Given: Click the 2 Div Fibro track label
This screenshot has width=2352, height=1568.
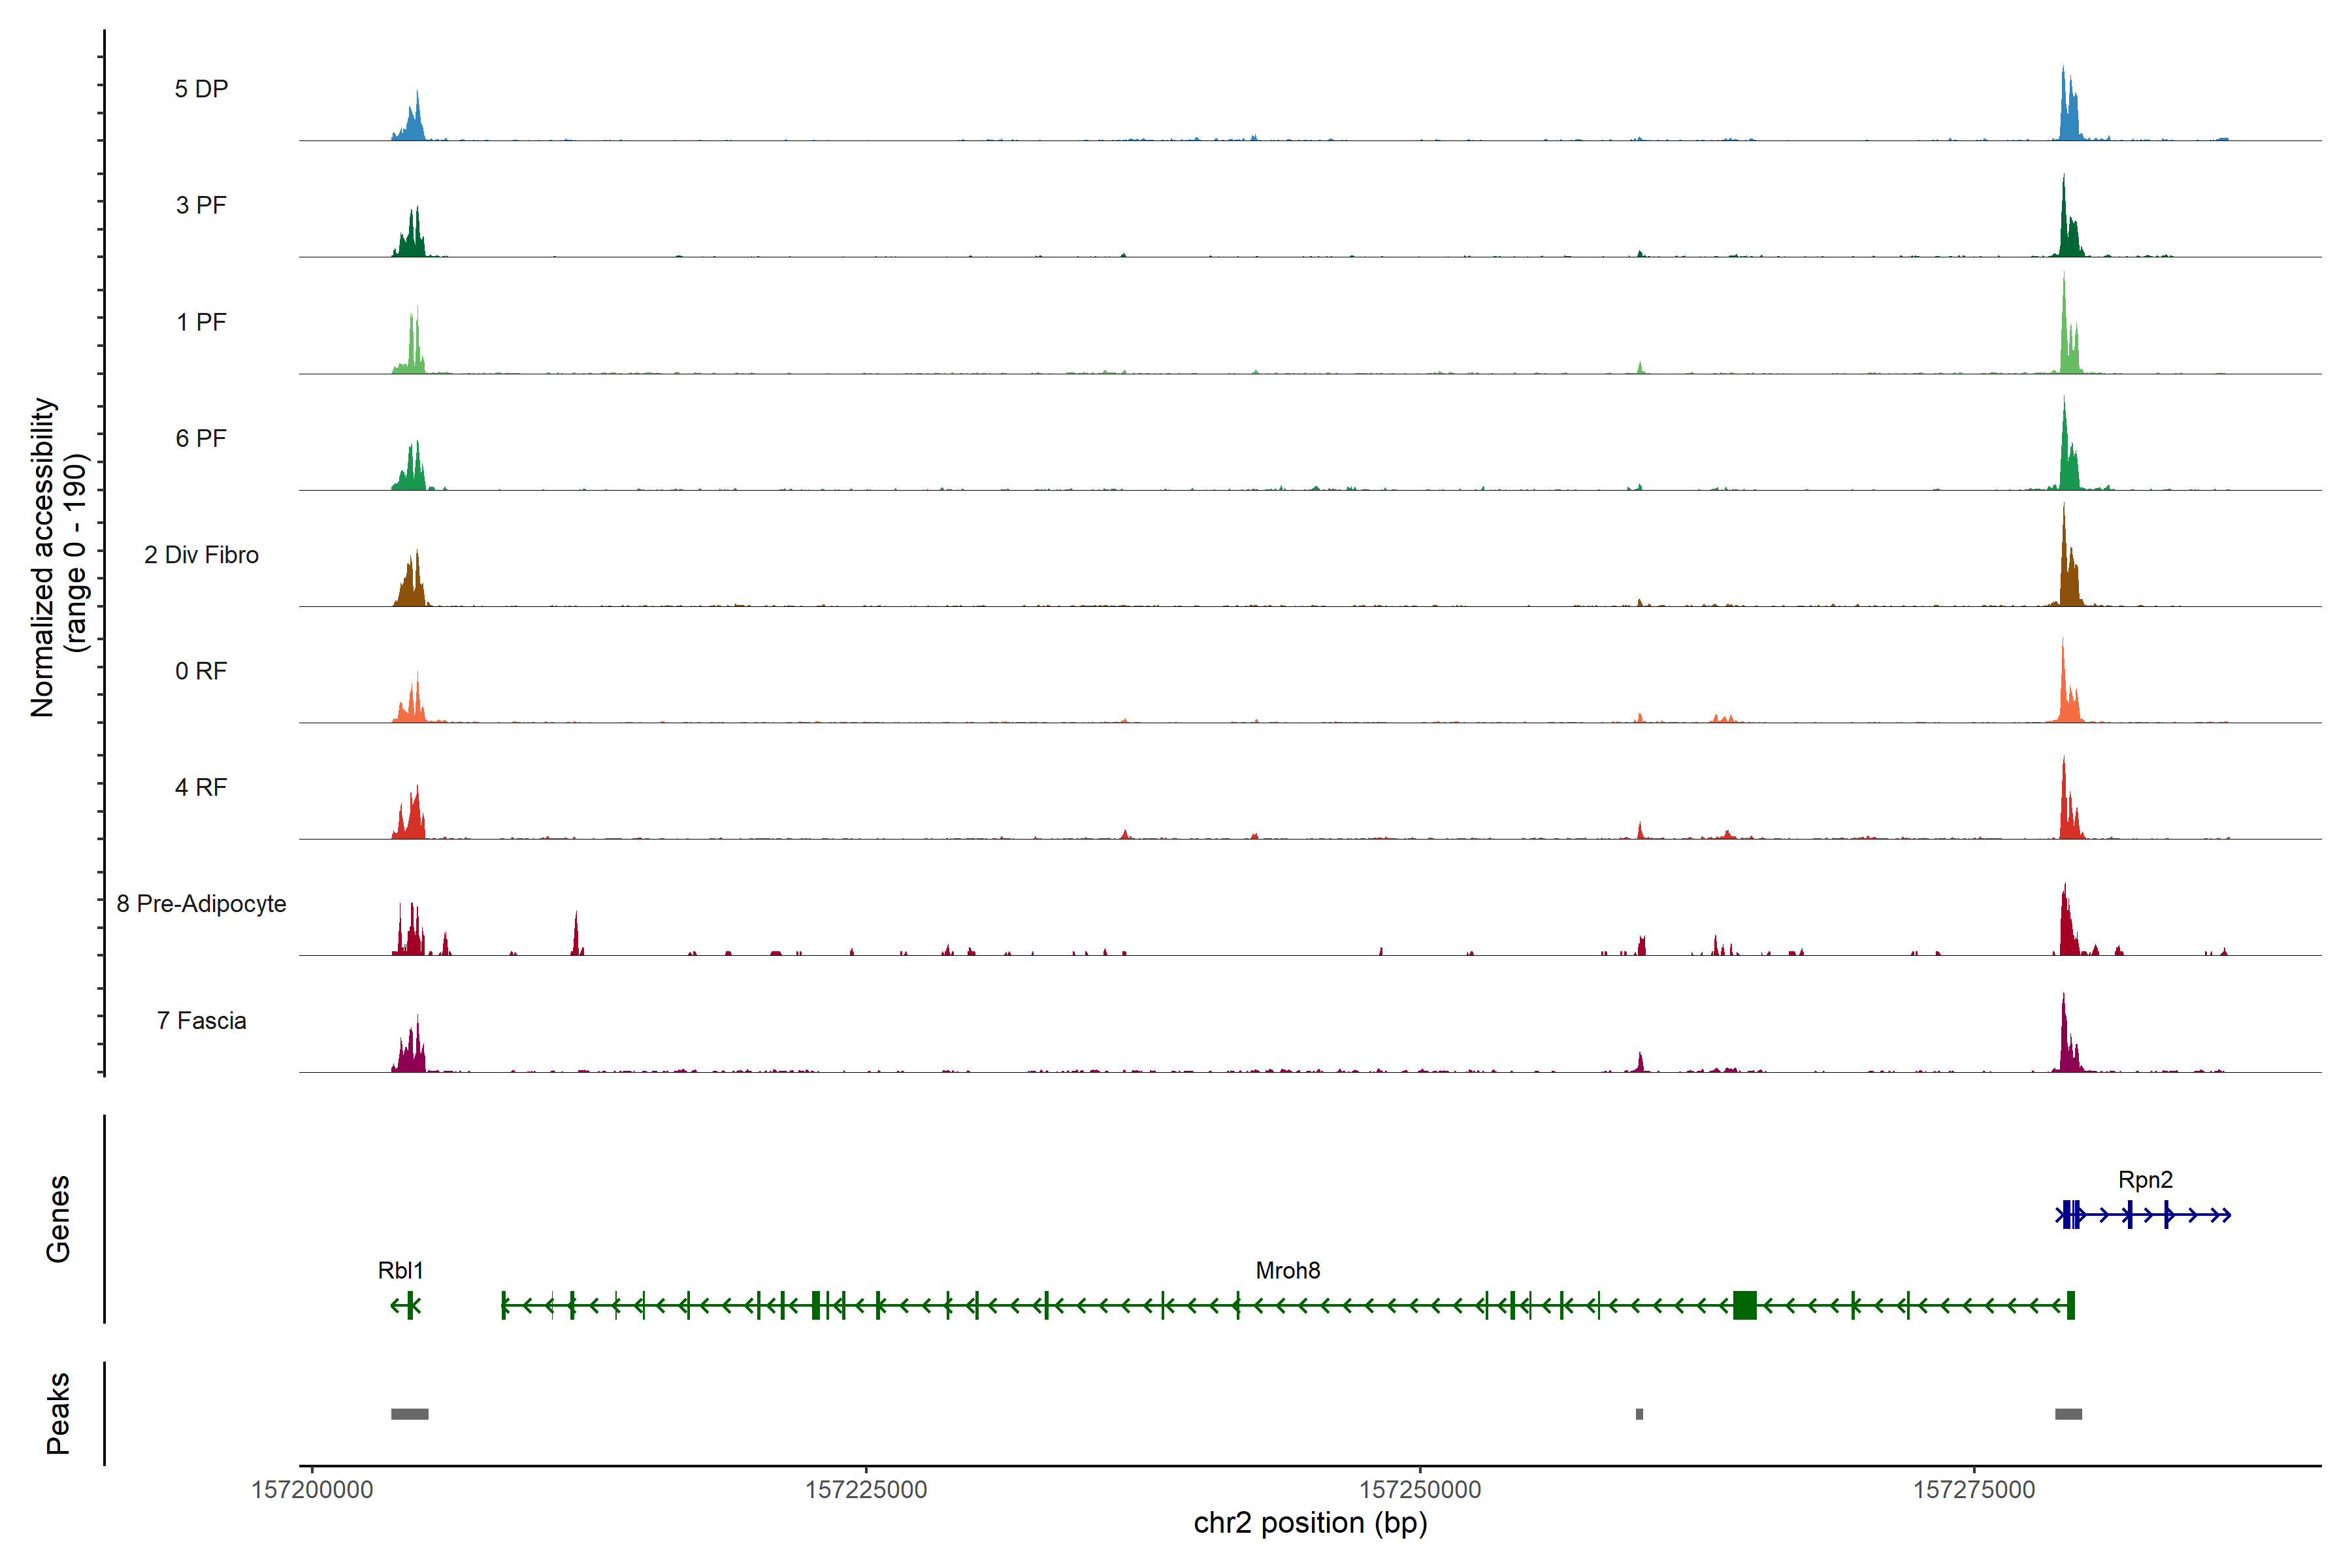Looking at the screenshot, I should click(201, 555).
